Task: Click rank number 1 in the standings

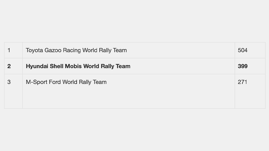Action: click(9, 50)
